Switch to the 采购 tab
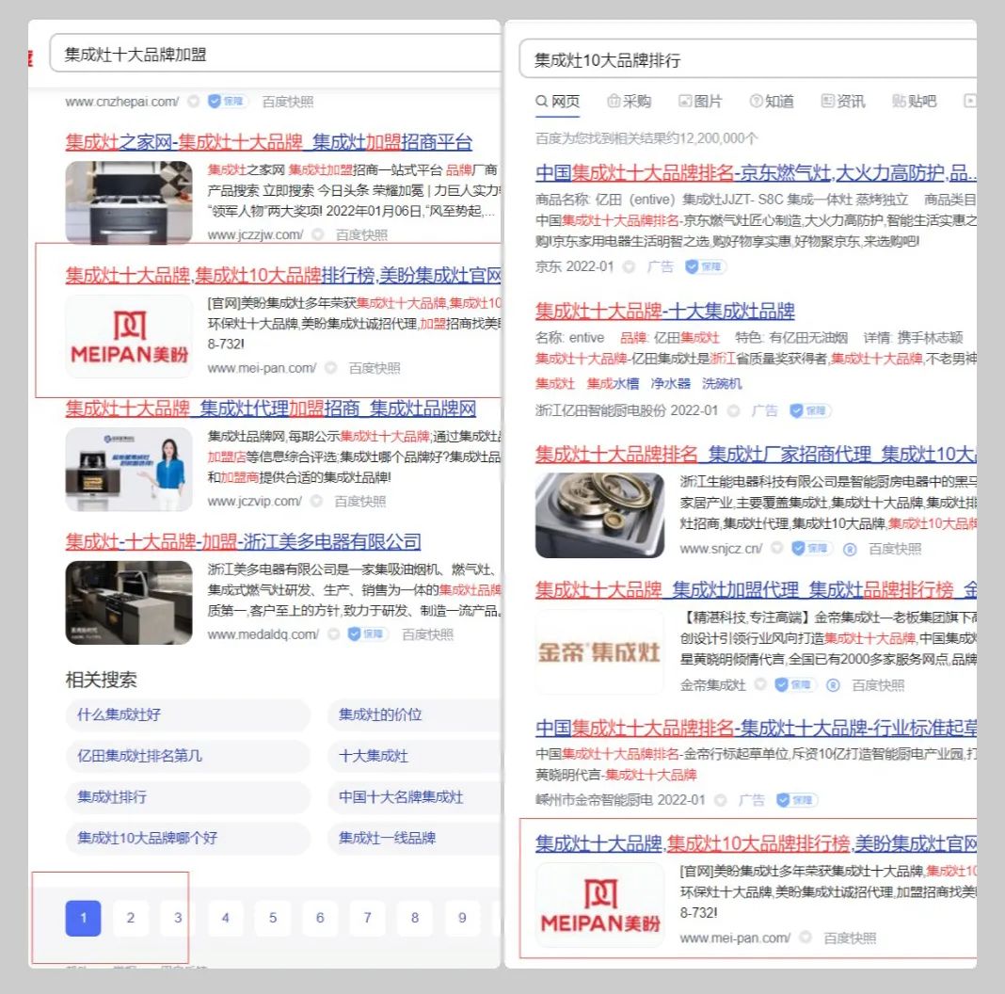 (630, 102)
